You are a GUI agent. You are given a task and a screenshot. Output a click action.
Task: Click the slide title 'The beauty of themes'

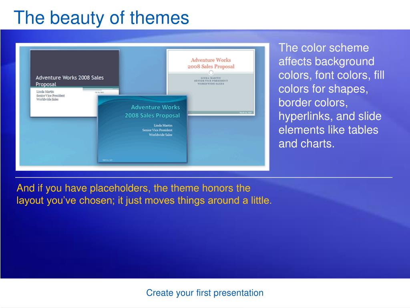(101, 18)
